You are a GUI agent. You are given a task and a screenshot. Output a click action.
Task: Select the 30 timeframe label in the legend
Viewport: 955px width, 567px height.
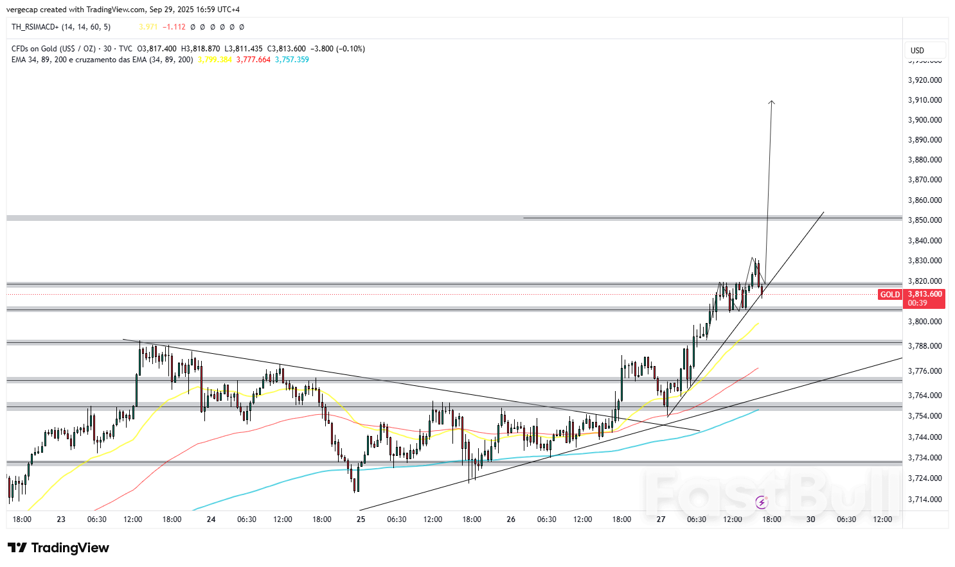(107, 48)
